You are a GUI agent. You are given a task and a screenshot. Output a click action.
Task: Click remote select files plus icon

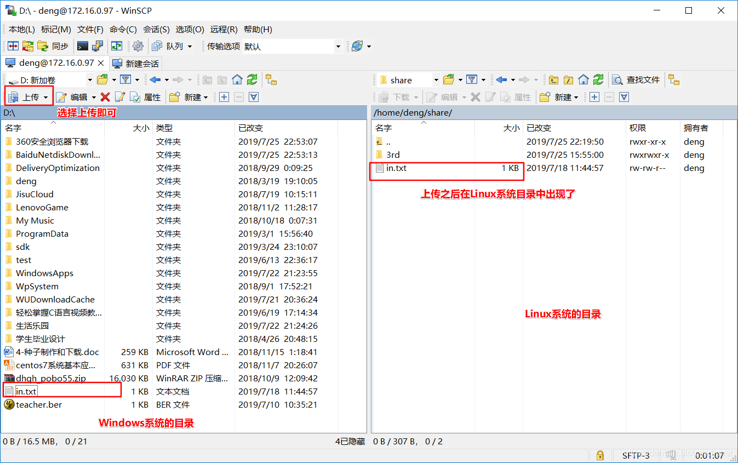pos(594,97)
